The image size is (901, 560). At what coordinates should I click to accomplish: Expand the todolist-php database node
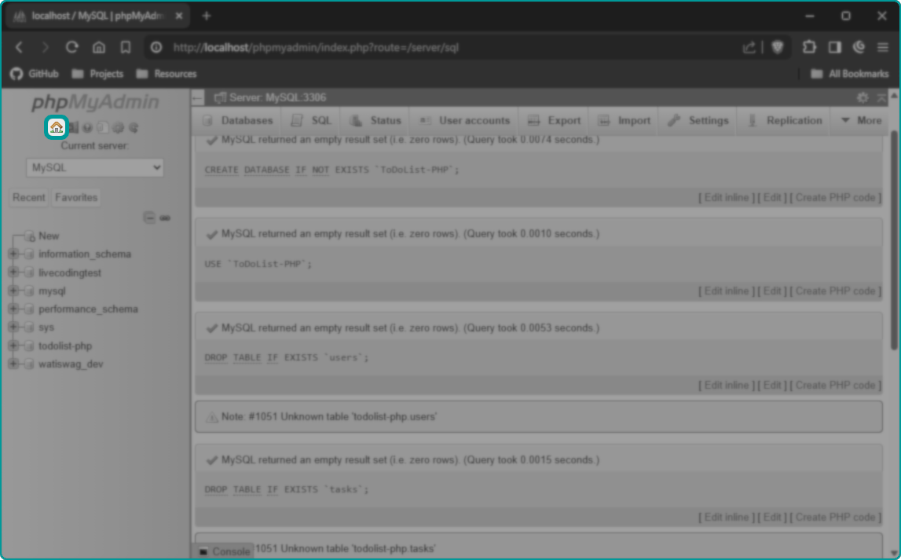pos(13,346)
